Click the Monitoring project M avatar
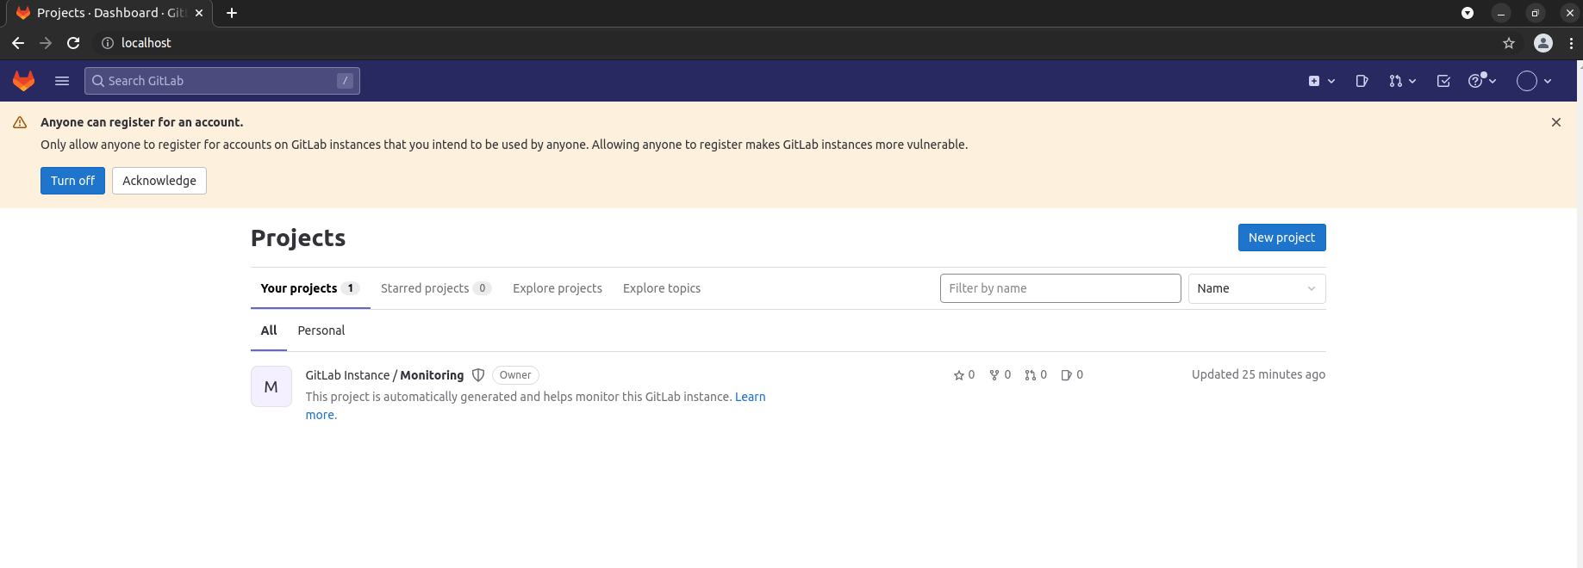This screenshot has width=1583, height=568. 271,386
